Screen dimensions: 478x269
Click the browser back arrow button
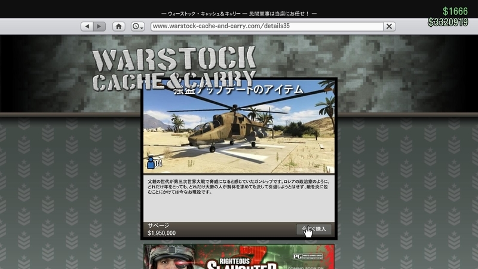87,26
